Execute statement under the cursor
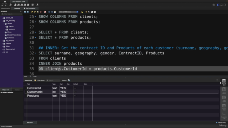The height and width of the screenshot is (128, 228). point(35,12)
